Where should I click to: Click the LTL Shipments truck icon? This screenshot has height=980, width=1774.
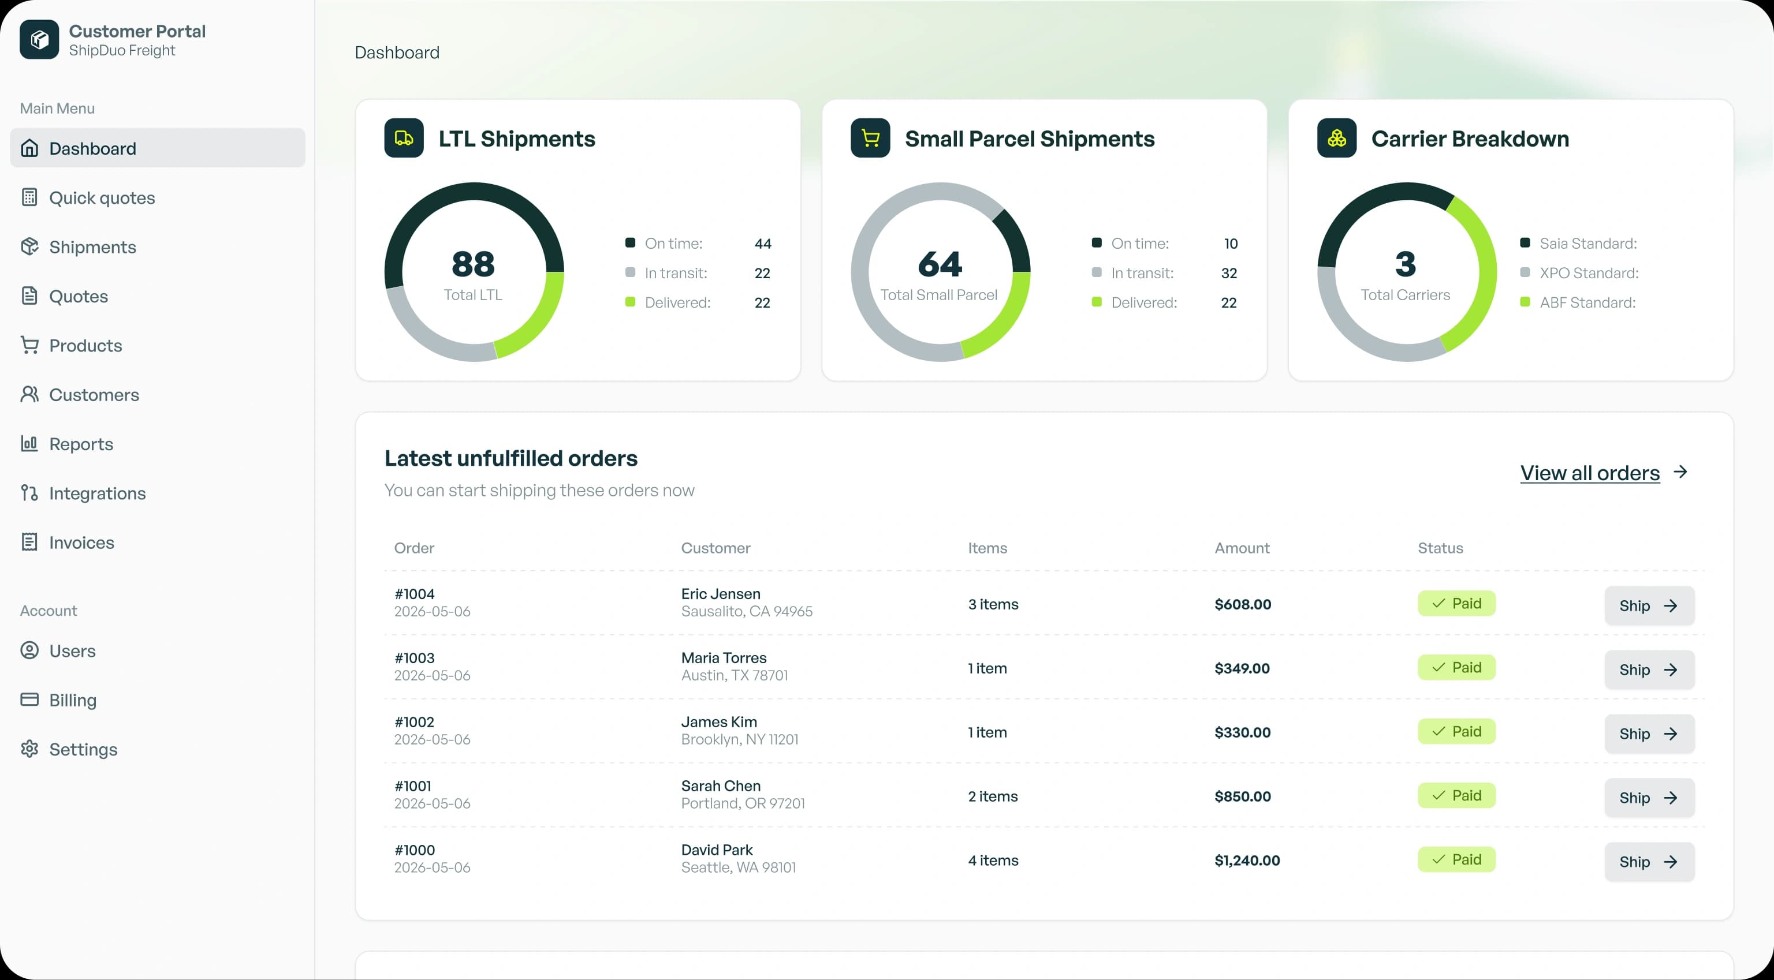point(404,139)
